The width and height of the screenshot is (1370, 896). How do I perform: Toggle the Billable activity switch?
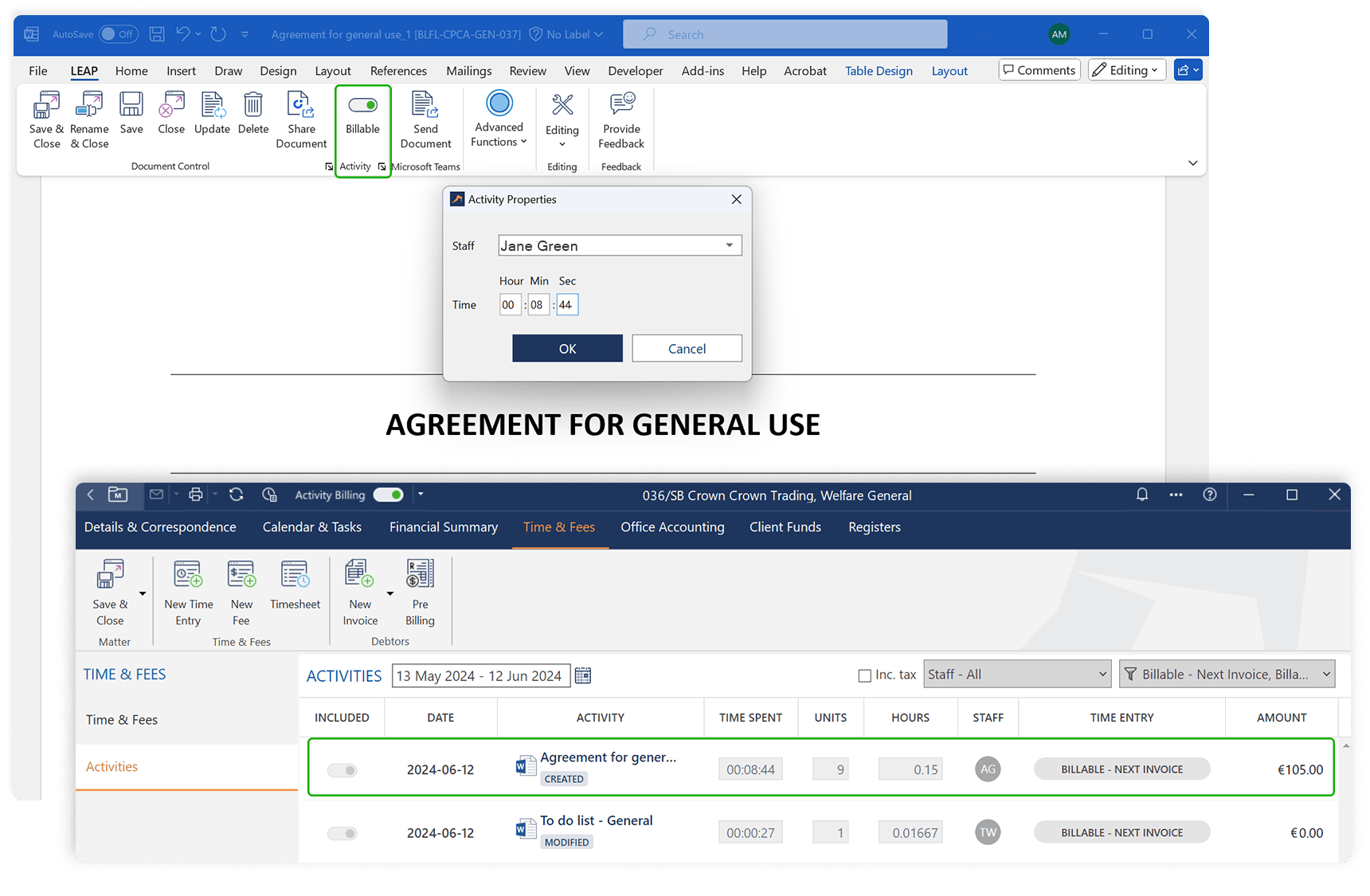[x=362, y=105]
